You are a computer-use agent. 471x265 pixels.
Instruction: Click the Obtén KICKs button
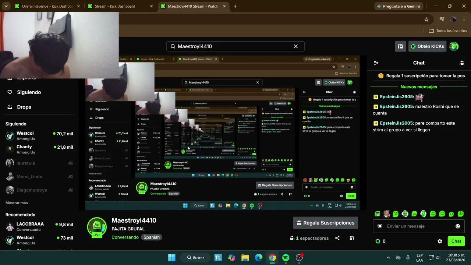tap(427, 46)
